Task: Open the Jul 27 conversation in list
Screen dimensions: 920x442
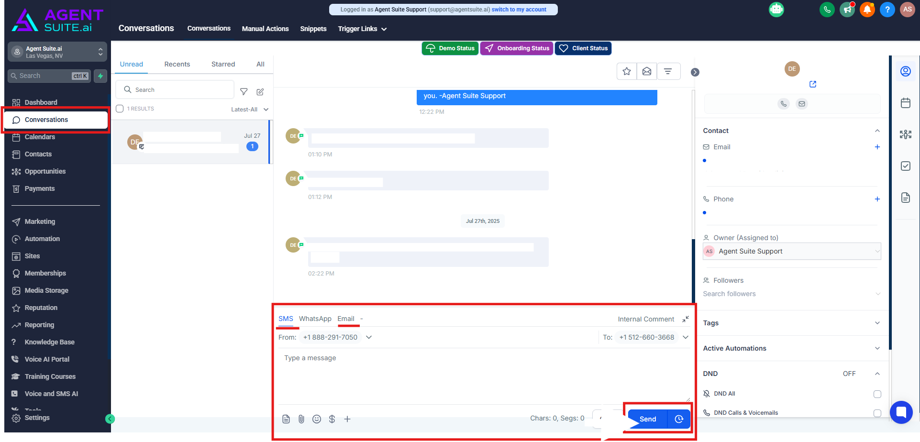Action: pyautogui.click(x=191, y=142)
